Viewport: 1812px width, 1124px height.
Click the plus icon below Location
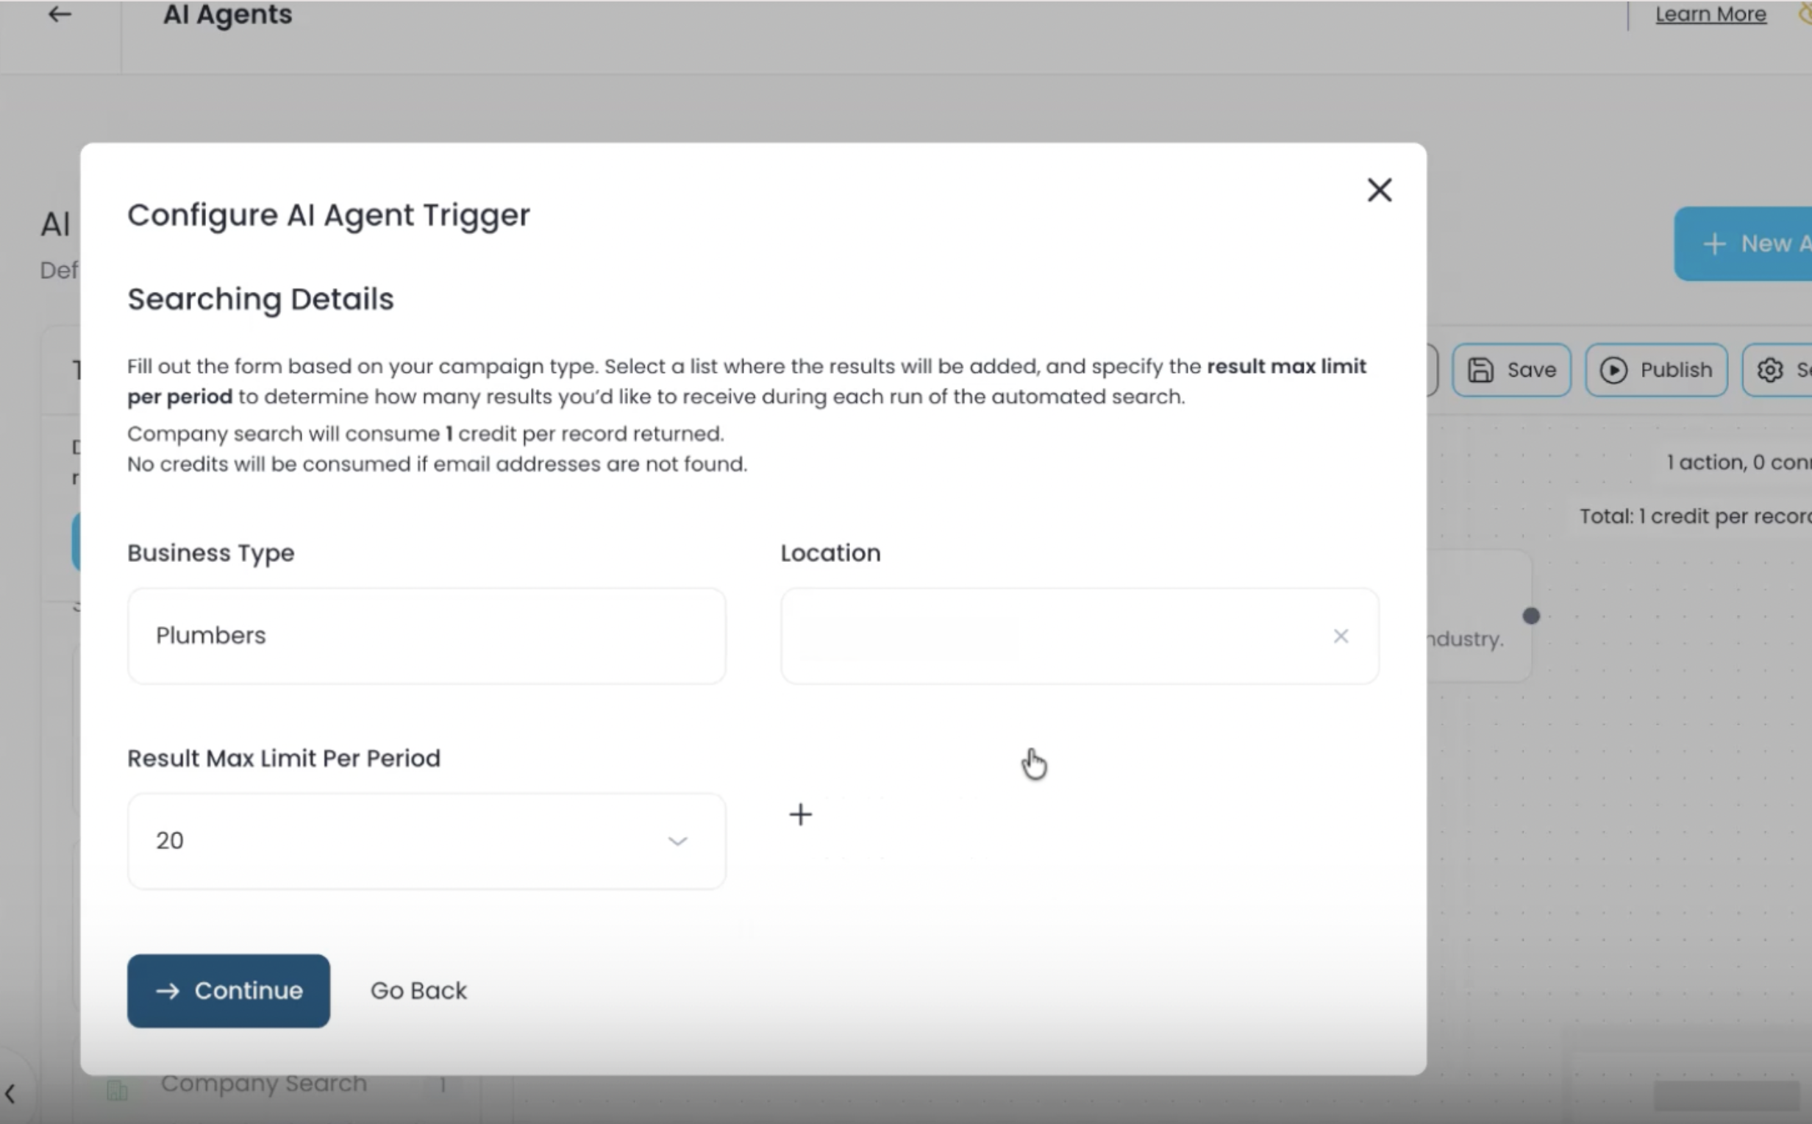pos(800,815)
